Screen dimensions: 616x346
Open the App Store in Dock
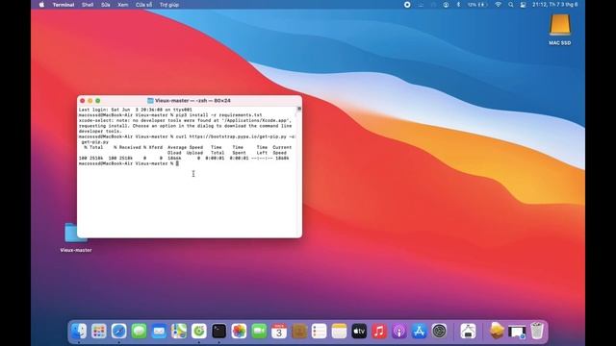[420, 331]
